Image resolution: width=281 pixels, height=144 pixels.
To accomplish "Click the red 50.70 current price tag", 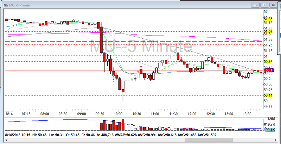I will (269, 70).
